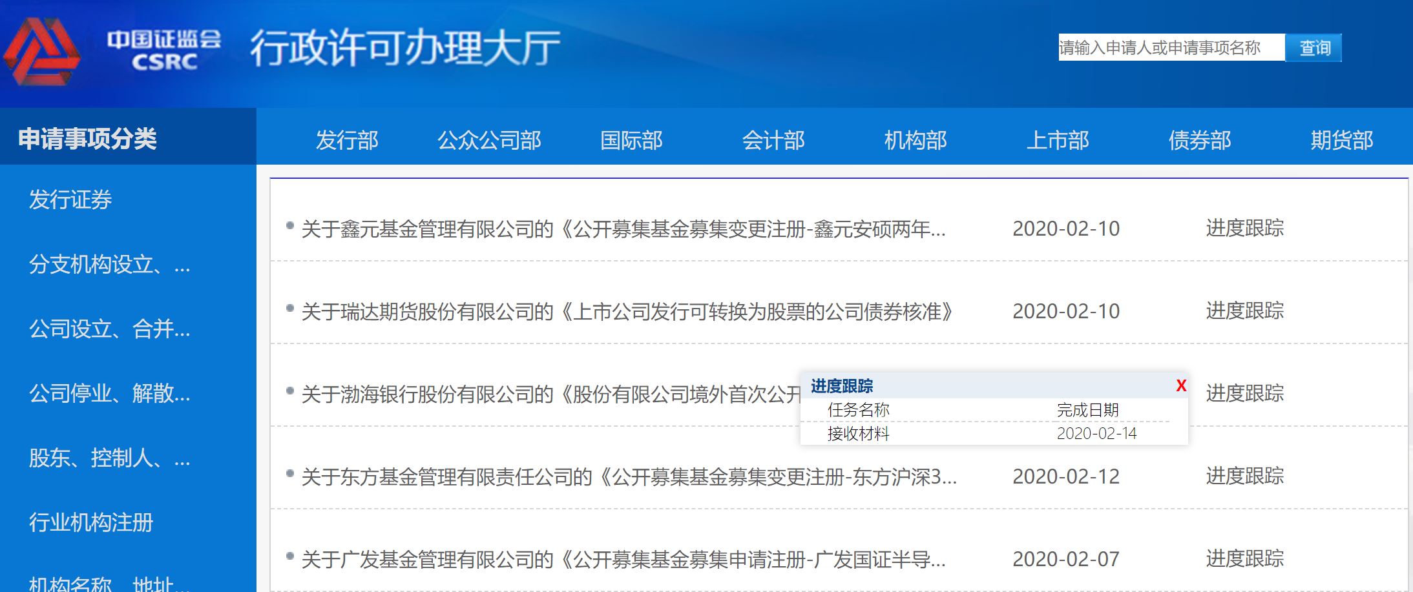
Task: Click the 中国证监会 CSRC wordmark
Action: pos(164,50)
